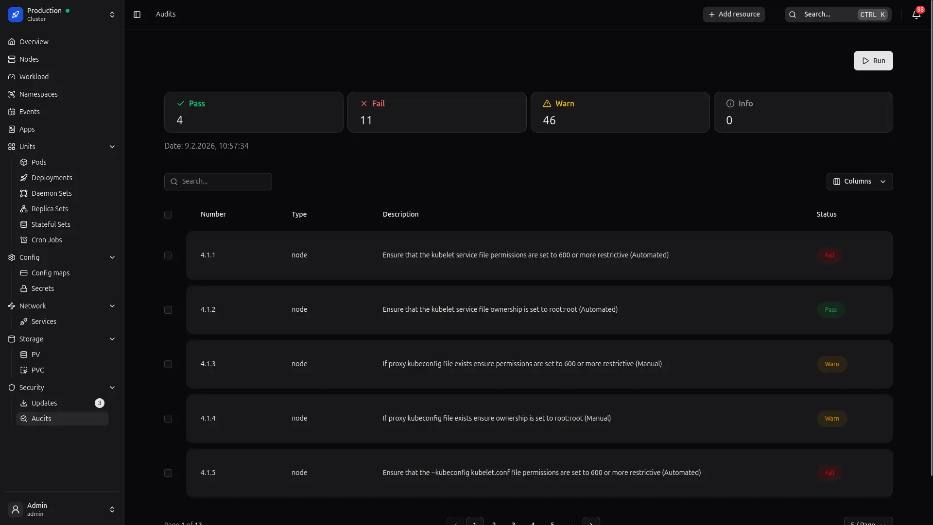Screen dimensions: 933x525
Task: Collapse the Storage section chevron
Action: click(x=112, y=339)
